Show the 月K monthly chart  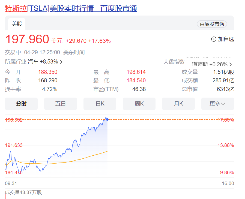178,104
